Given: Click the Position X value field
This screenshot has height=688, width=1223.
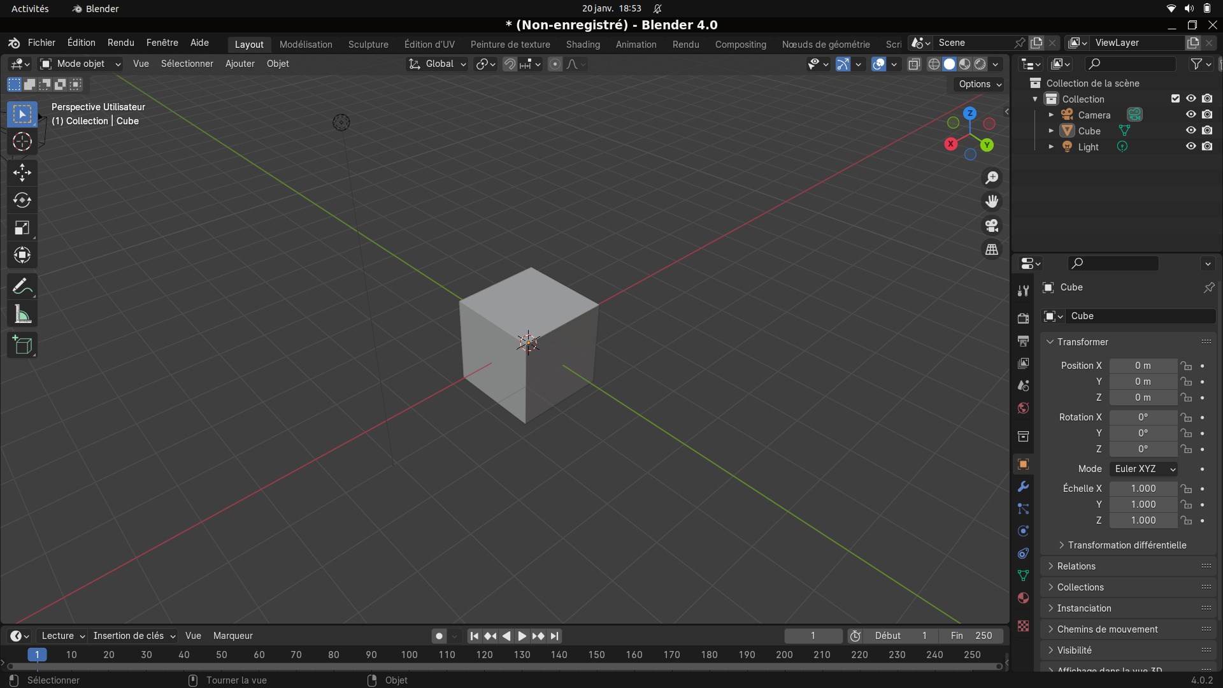Looking at the screenshot, I should [1143, 366].
